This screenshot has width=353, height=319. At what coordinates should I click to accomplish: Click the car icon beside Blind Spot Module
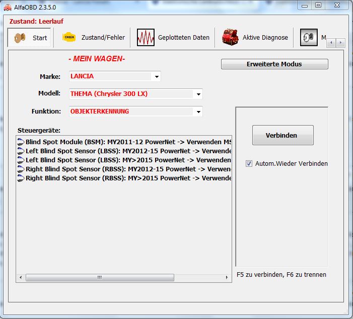point(21,142)
